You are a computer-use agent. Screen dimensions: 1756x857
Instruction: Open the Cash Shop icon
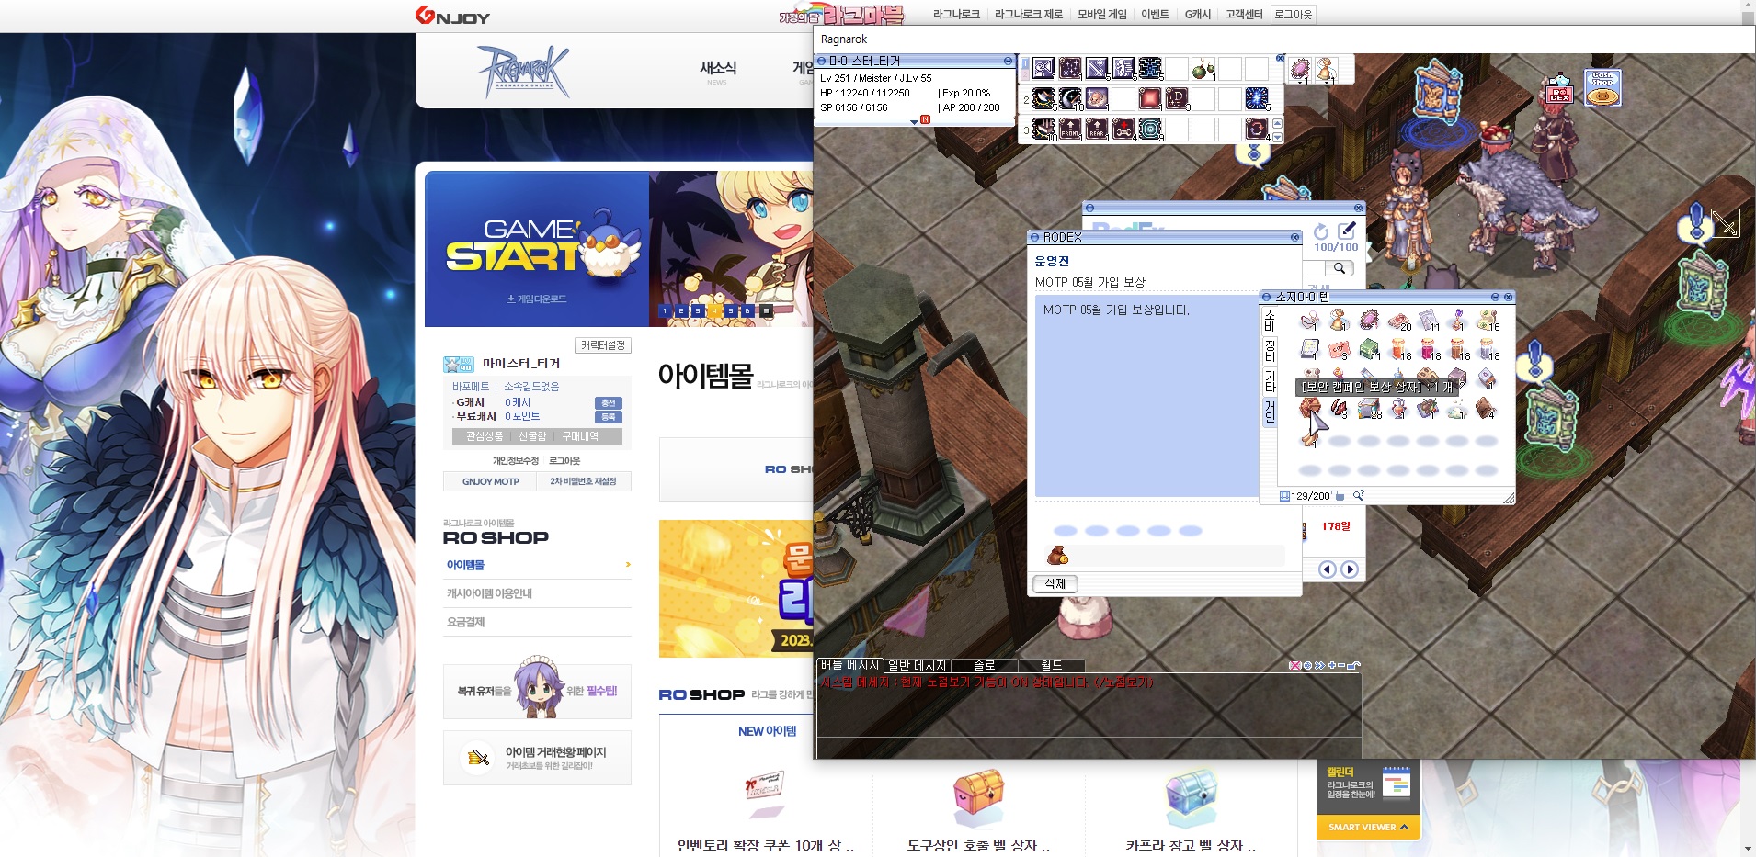point(1602,88)
